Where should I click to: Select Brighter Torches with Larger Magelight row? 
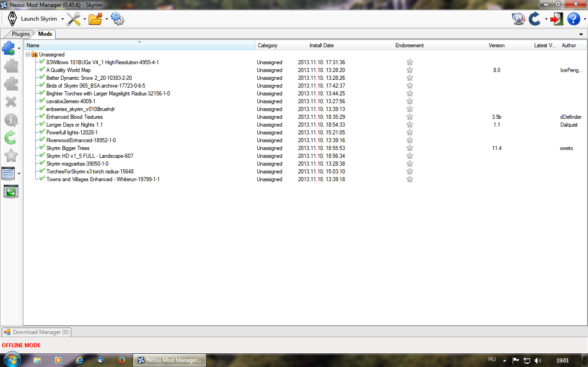tap(305, 94)
